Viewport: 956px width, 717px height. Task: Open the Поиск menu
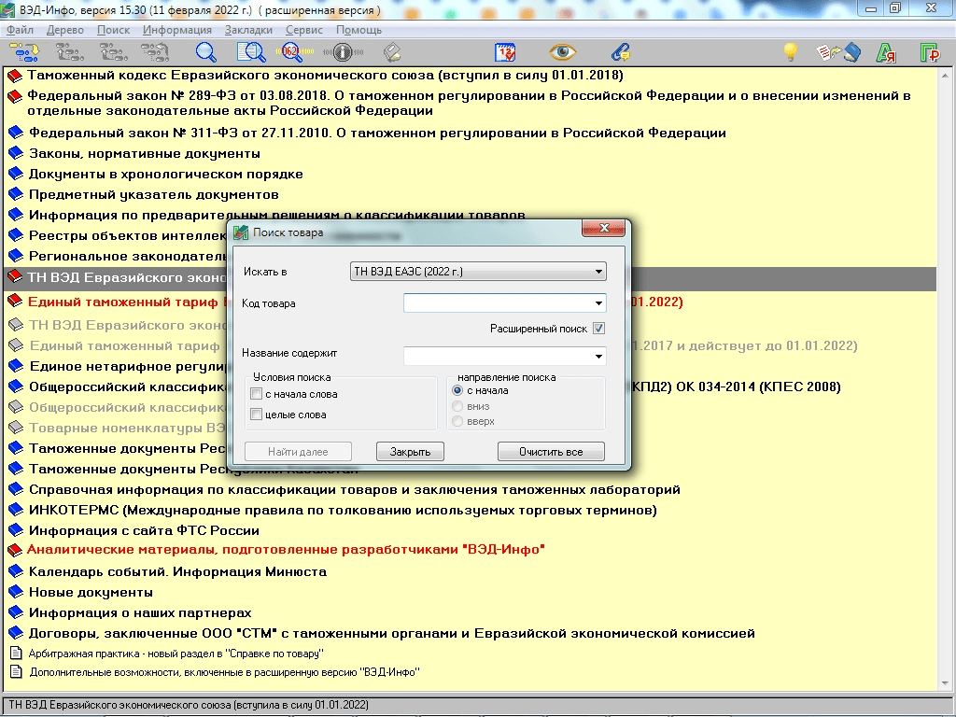113,30
